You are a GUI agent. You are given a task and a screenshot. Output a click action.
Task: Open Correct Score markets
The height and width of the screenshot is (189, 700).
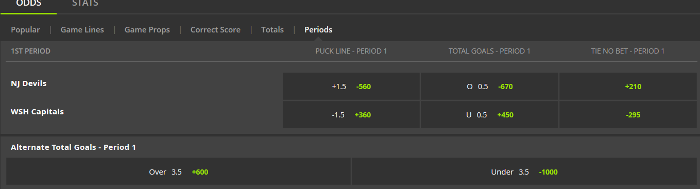coord(215,30)
